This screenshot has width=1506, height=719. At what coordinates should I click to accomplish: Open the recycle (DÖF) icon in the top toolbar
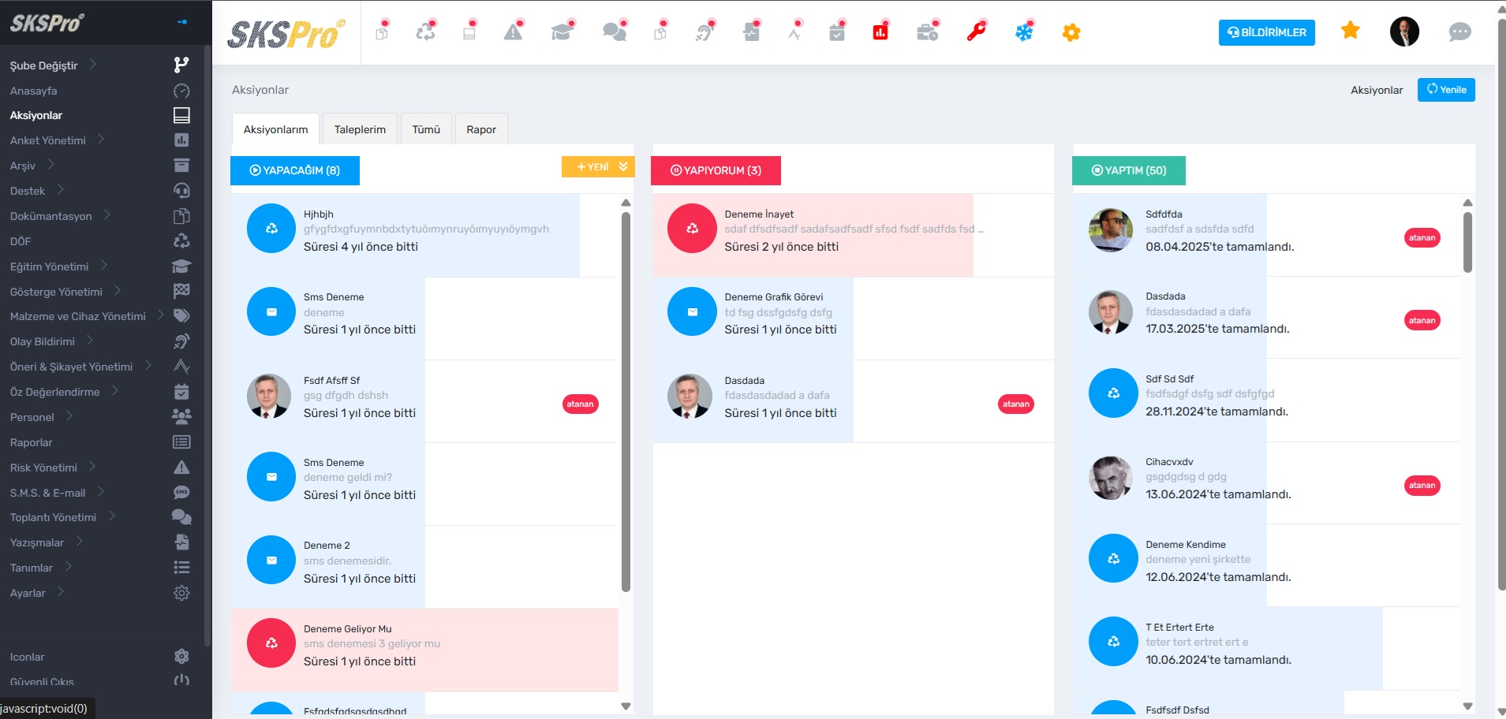(x=425, y=32)
